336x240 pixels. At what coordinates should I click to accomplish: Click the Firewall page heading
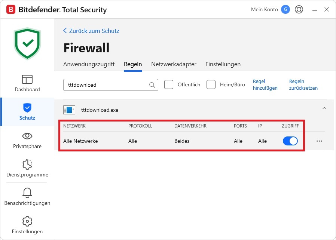[86, 48]
